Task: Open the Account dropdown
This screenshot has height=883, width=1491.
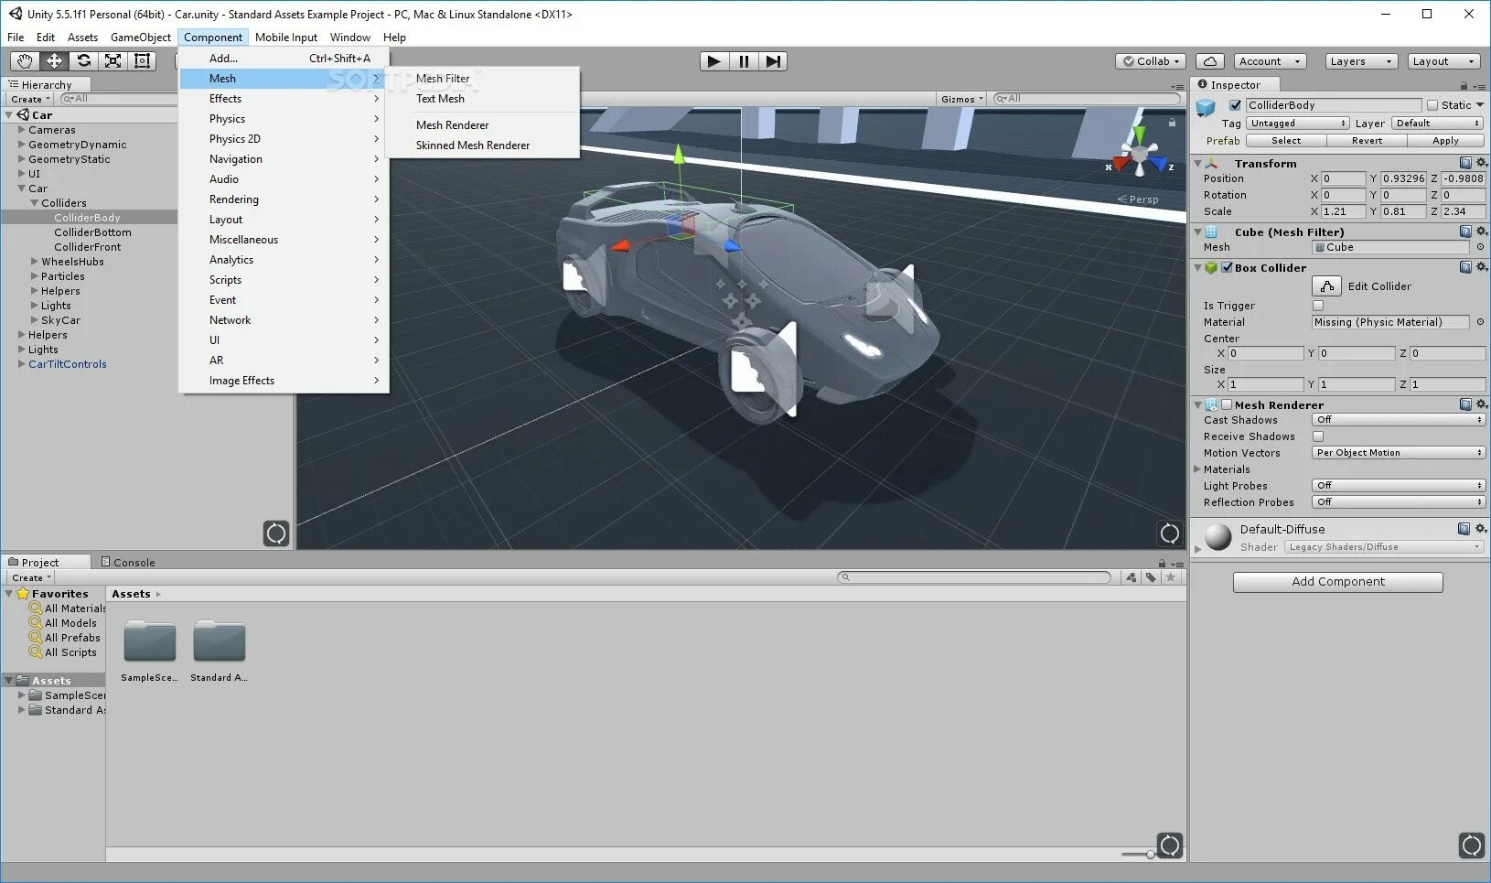Action: coord(1270,61)
